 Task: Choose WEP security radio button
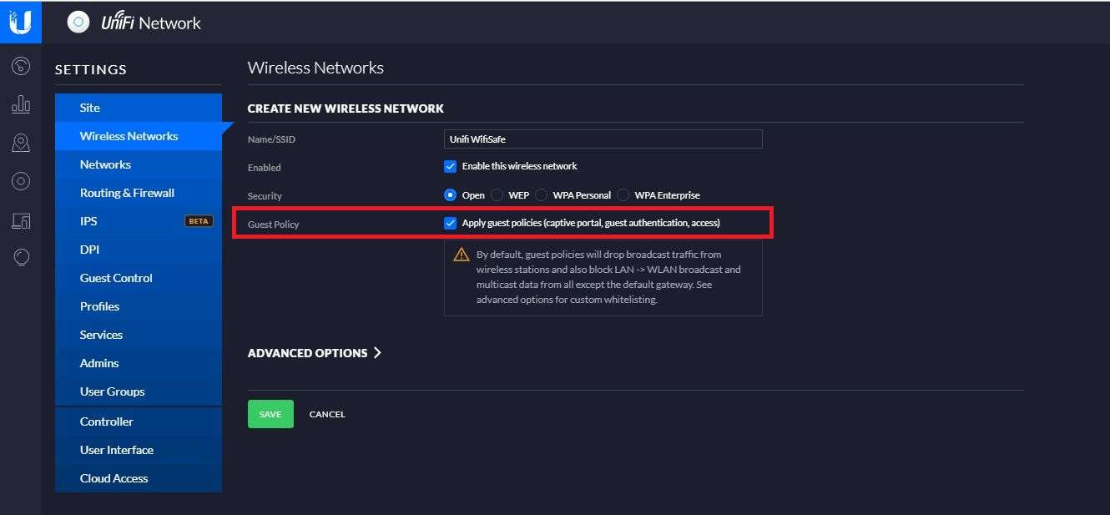point(497,195)
